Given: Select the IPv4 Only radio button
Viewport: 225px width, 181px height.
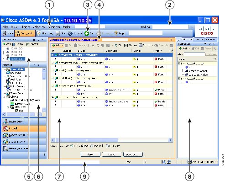Looking at the screenshot, I should 92,146.
